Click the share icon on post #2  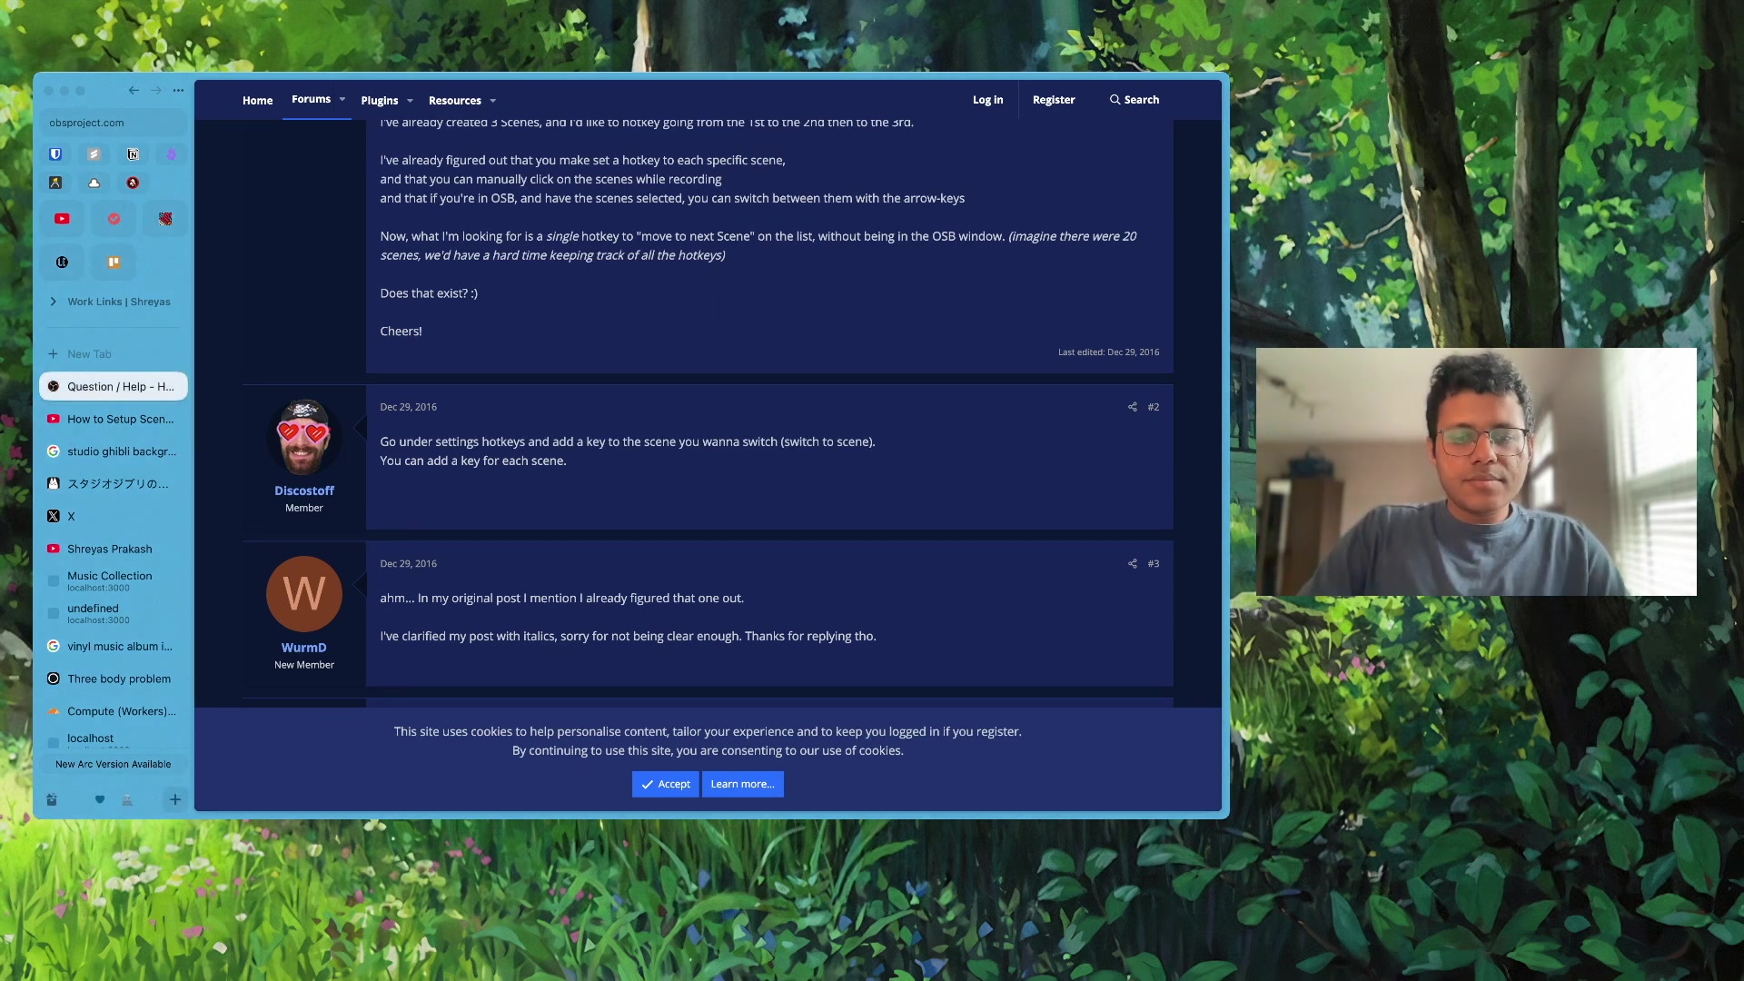coord(1133,407)
